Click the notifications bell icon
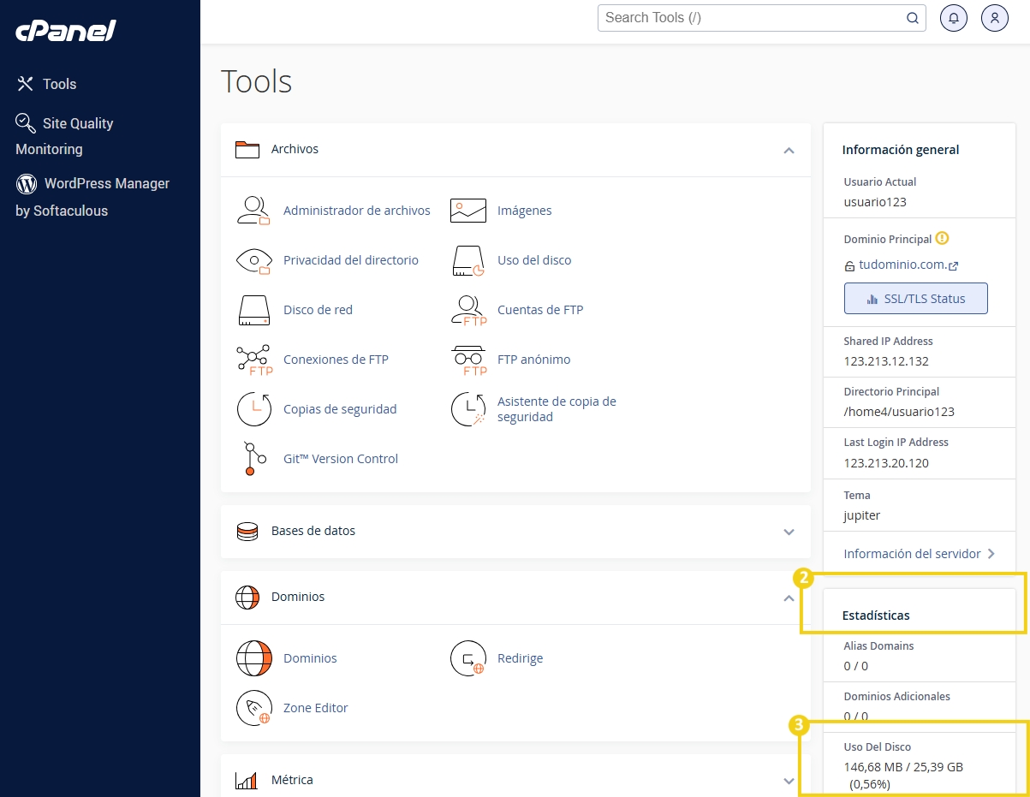This screenshot has height=797, width=1030. (x=953, y=17)
